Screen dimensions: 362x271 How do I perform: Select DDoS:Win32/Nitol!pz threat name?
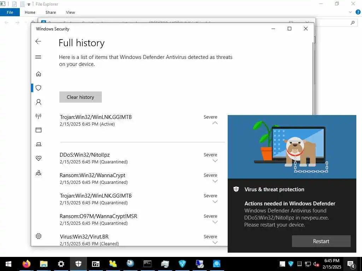[84, 155]
